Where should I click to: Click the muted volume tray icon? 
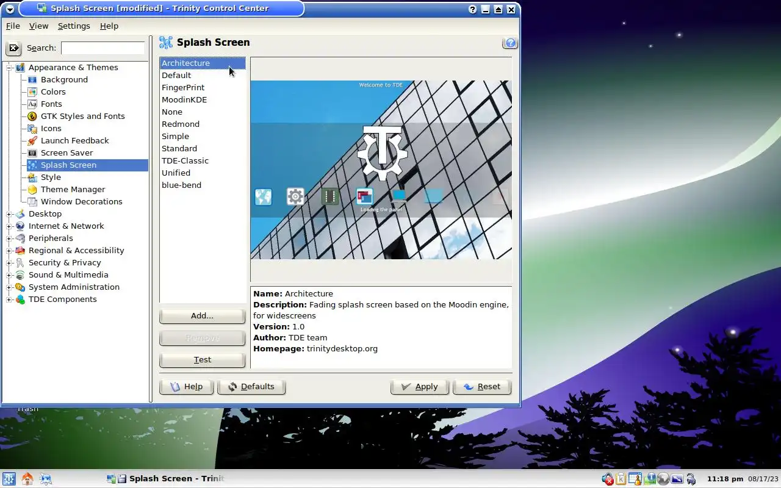coord(608,479)
